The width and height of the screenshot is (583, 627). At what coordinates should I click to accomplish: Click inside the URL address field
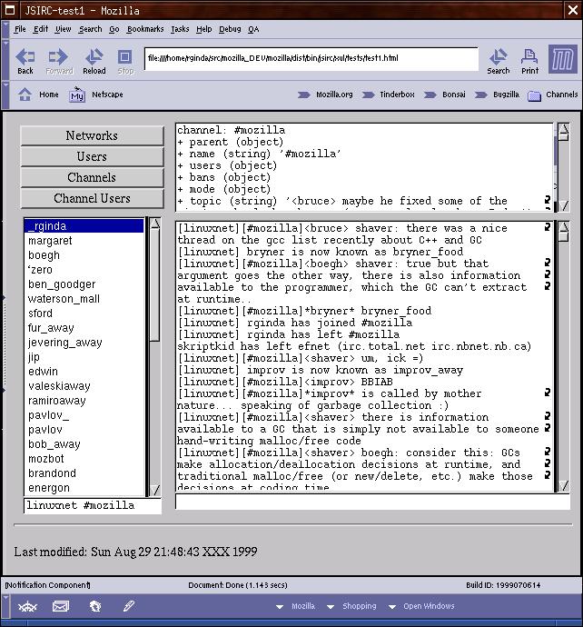[311, 59]
